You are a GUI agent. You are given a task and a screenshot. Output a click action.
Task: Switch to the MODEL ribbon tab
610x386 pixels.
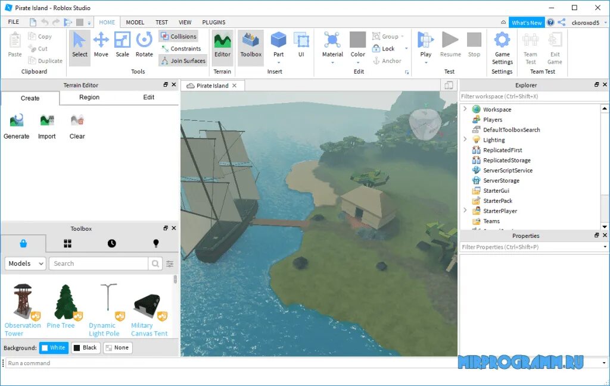pos(135,22)
